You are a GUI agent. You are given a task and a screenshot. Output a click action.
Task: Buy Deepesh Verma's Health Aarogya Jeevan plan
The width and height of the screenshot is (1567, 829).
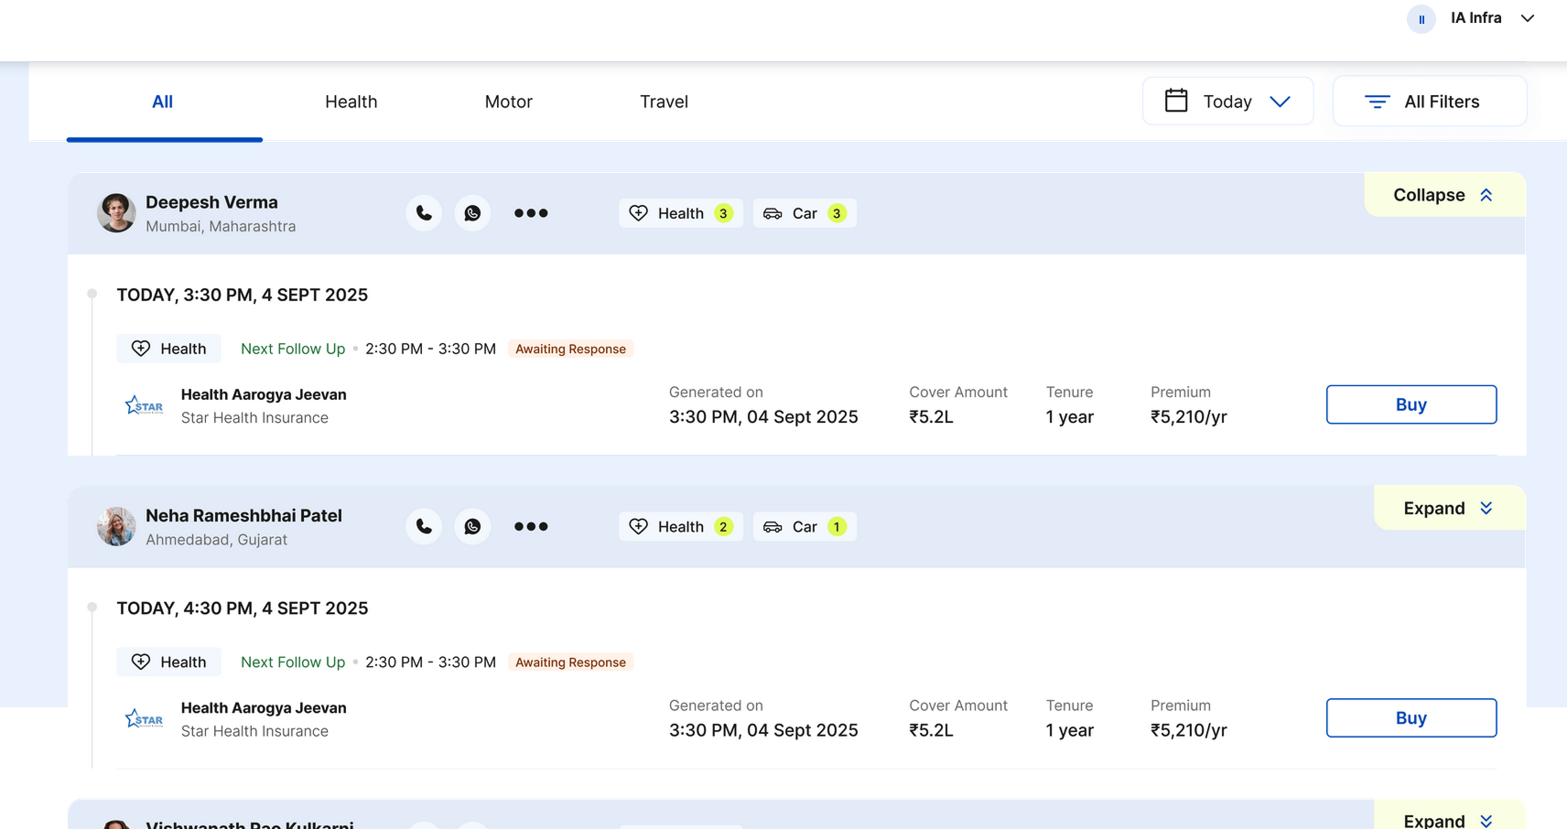coord(1410,404)
